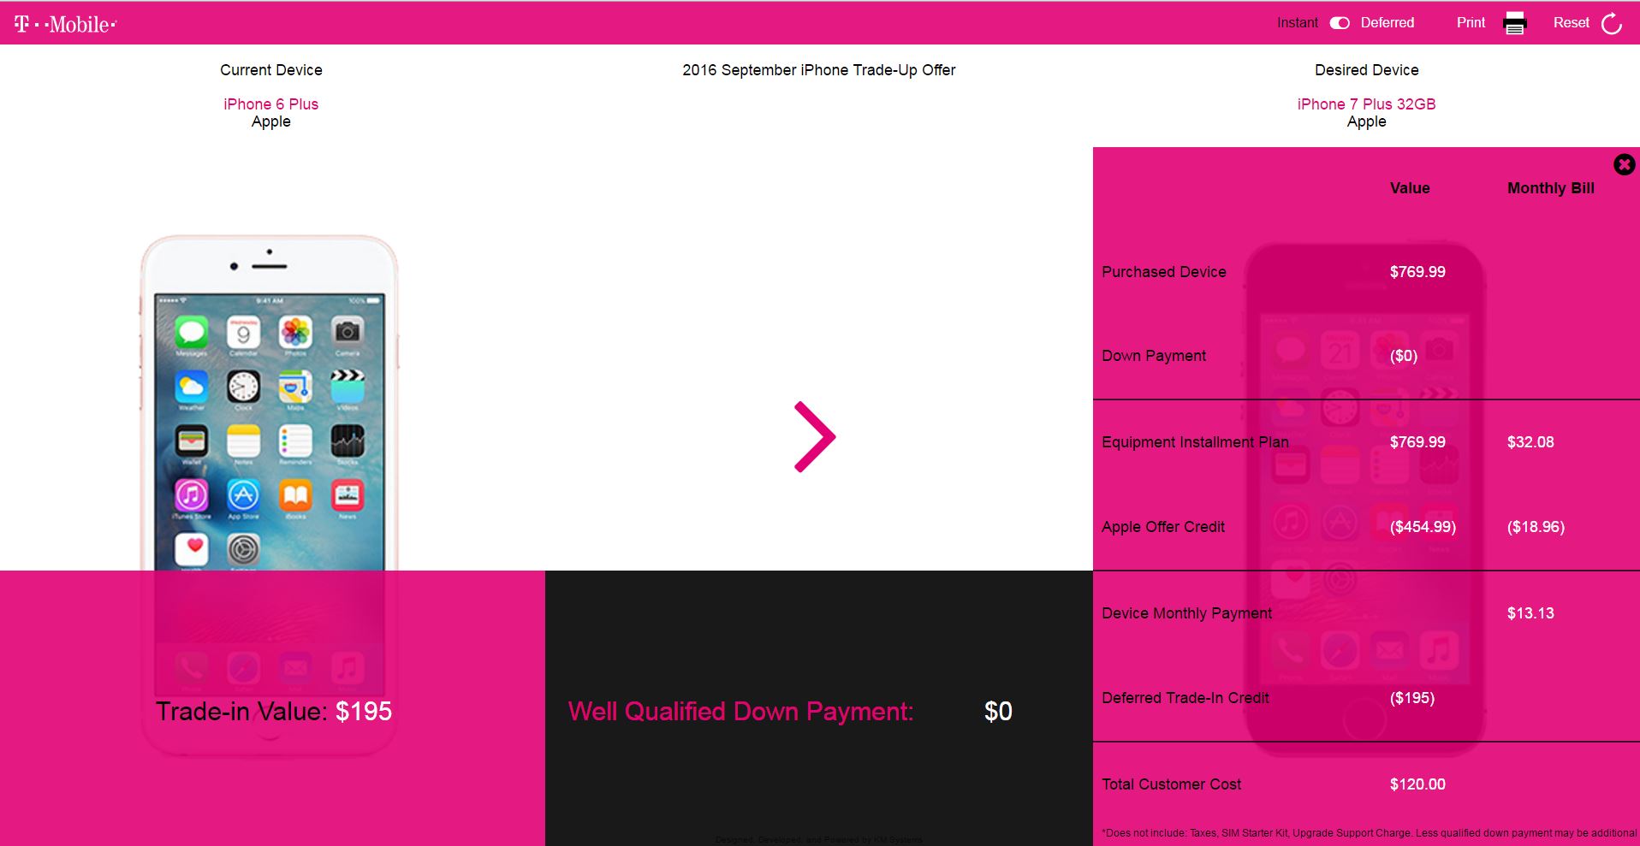Toggle the Instant/Deferred switch
Viewport: 1640px width, 846px height.
tap(1340, 23)
